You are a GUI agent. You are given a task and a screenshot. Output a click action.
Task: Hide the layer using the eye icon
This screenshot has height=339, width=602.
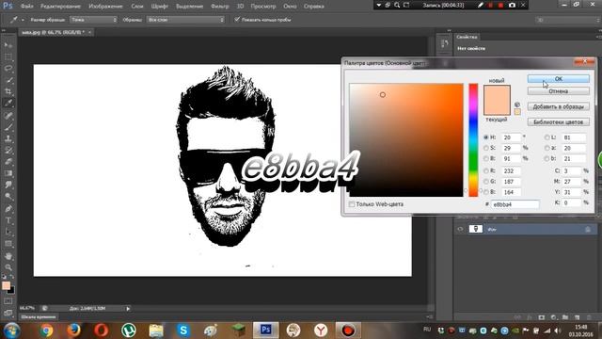coord(460,229)
